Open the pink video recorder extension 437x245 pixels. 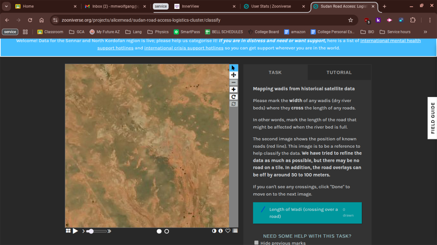point(390,20)
